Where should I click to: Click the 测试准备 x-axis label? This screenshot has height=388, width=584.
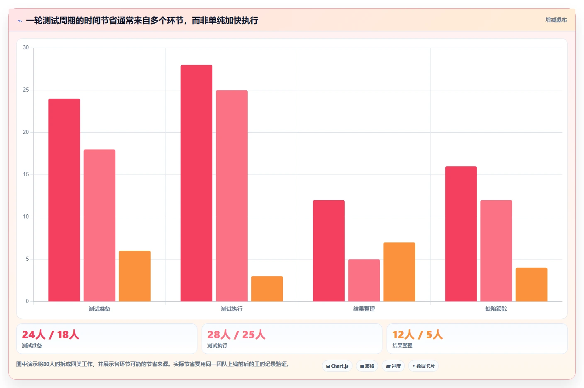pyautogui.click(x=100, y=309)
